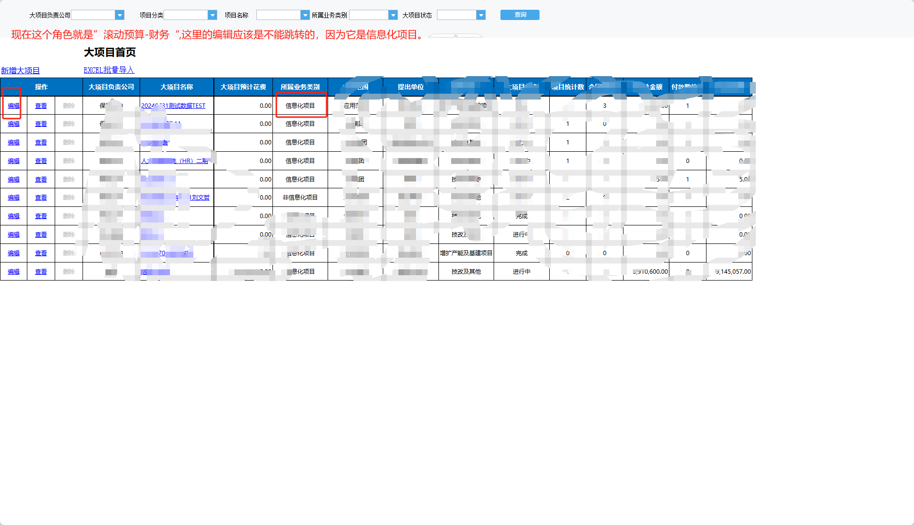Click 查看 in the 增扩产能及基建项目 row
The height and width of the screenshot is (525, 914).
pos(41,253)
